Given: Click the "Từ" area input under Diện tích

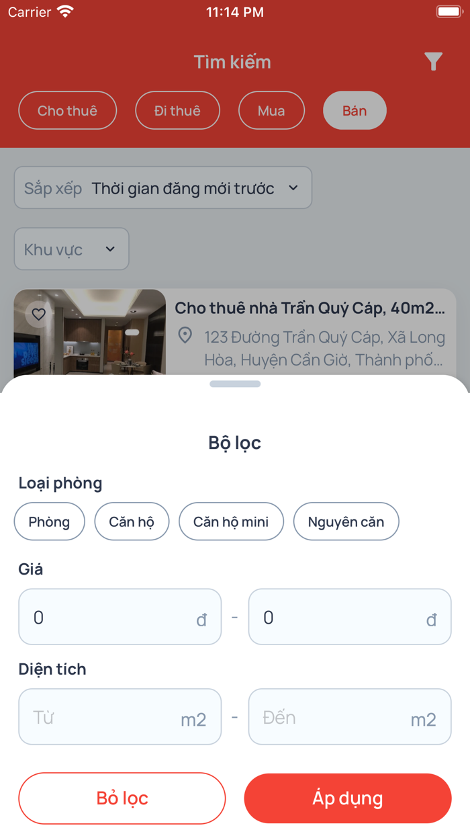Looking at the screenshot, I should click(120, 716).
